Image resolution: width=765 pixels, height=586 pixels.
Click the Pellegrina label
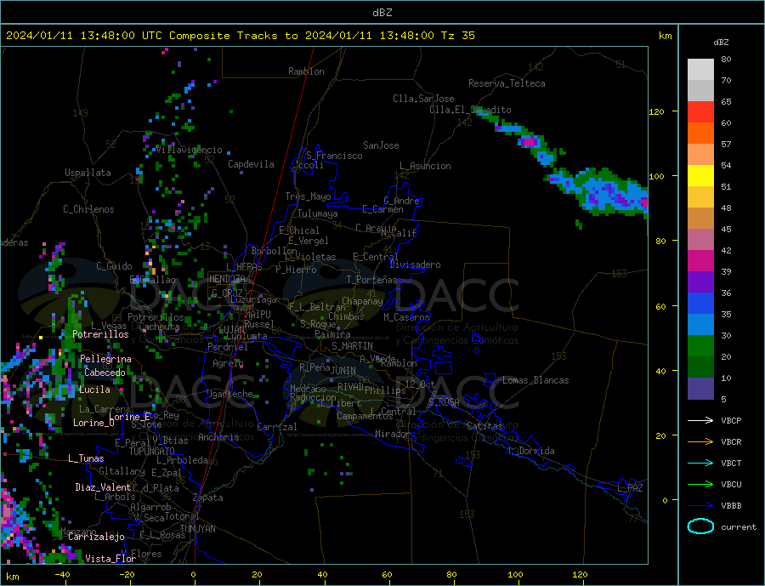point(105,359)
